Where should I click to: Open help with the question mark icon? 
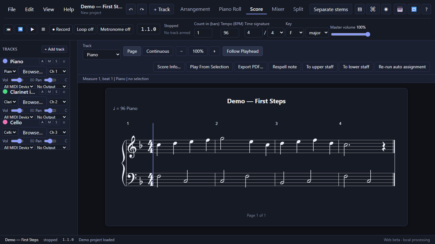point(426,9)
